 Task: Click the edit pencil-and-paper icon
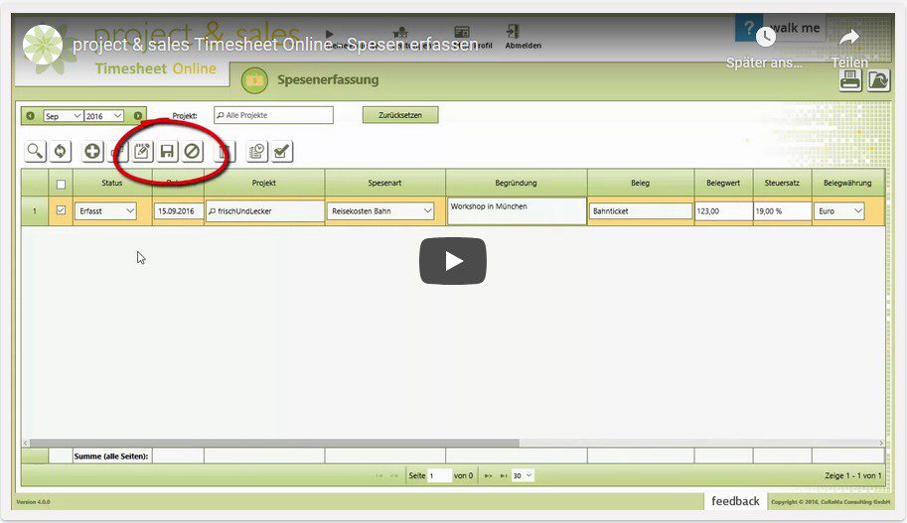click(x=142, y=152)
